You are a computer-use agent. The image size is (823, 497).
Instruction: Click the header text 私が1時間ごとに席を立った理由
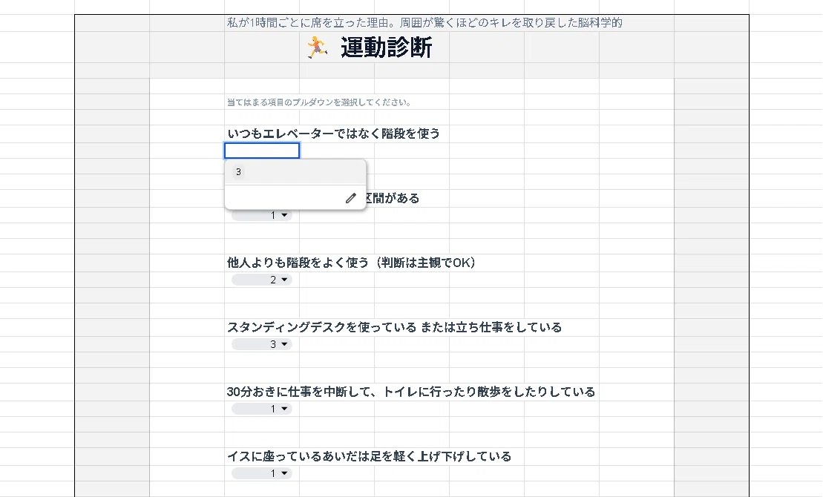pos(308,22)
